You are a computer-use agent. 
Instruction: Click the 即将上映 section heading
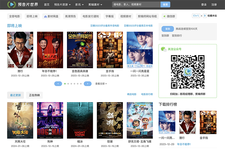(x=15, y=26)
